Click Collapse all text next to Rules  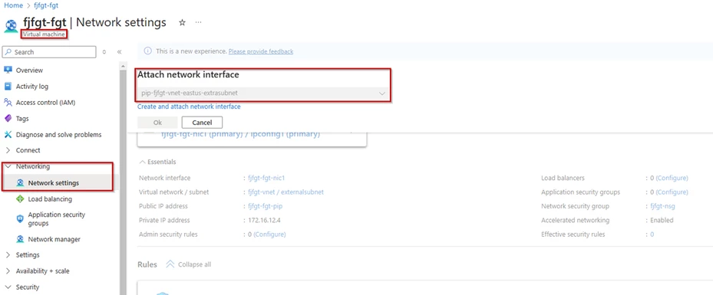tap(195, 264)
